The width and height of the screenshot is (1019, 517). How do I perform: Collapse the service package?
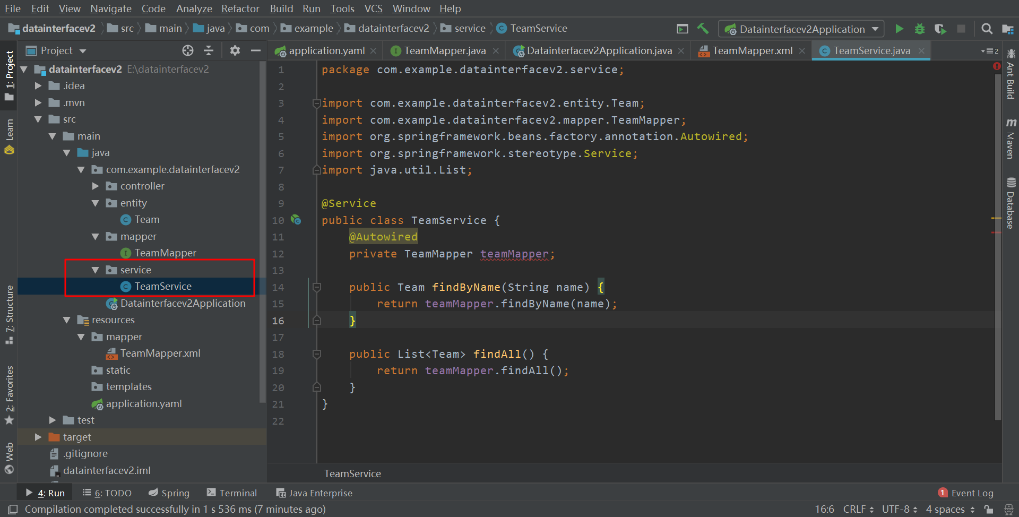(x=96, y=270)
